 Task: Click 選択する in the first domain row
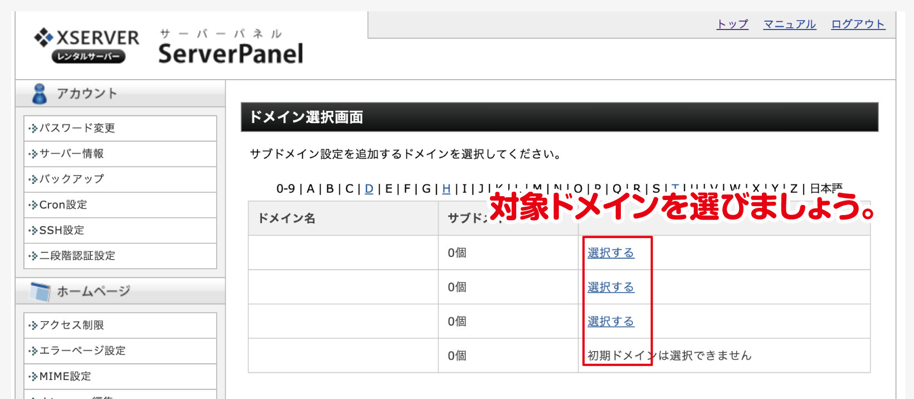pos(610,253)
